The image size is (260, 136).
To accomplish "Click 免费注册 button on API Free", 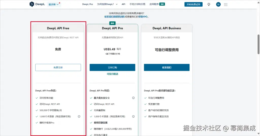I will tap(58, 67).
